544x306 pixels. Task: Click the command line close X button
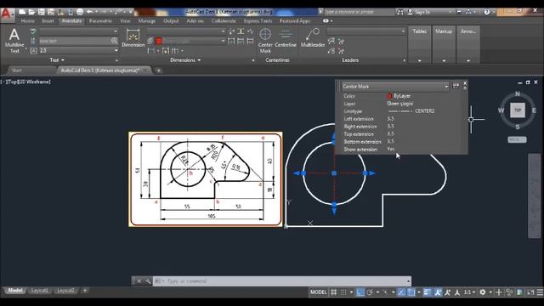[x=139, y=281]
